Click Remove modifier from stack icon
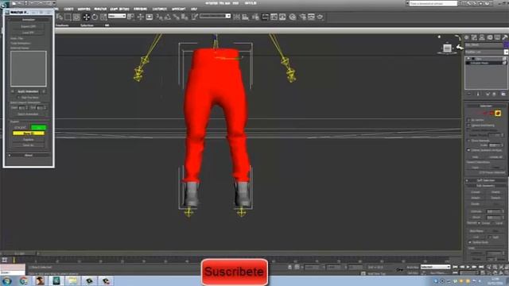The image size is (509, 286). click(x=495, y=94)
